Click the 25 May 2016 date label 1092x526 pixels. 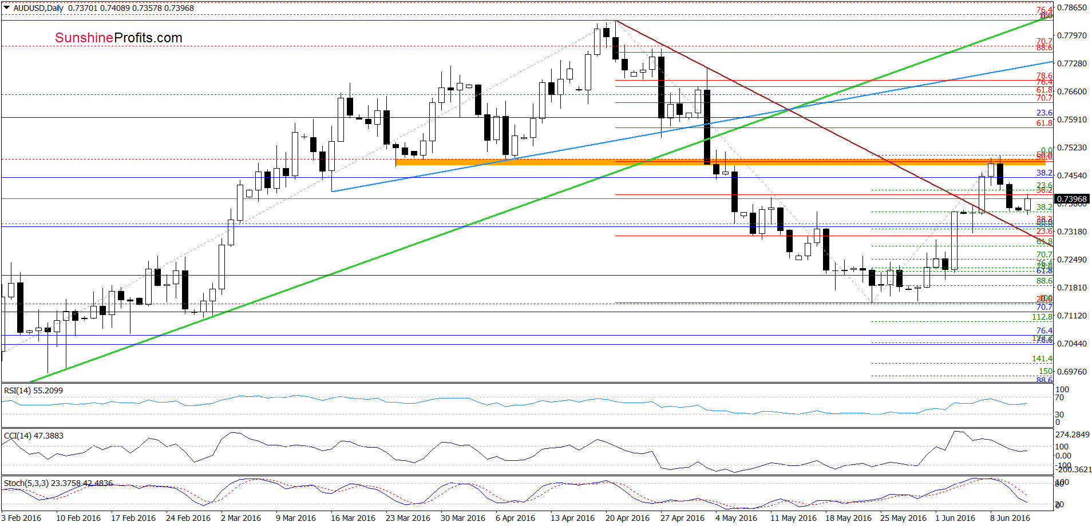point(904,518)
